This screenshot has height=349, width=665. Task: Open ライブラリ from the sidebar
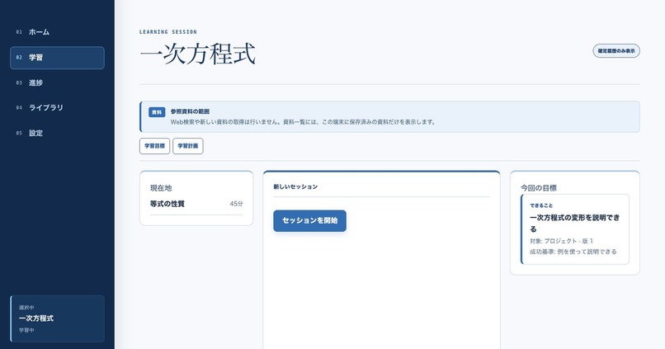[x=57, y=108]
